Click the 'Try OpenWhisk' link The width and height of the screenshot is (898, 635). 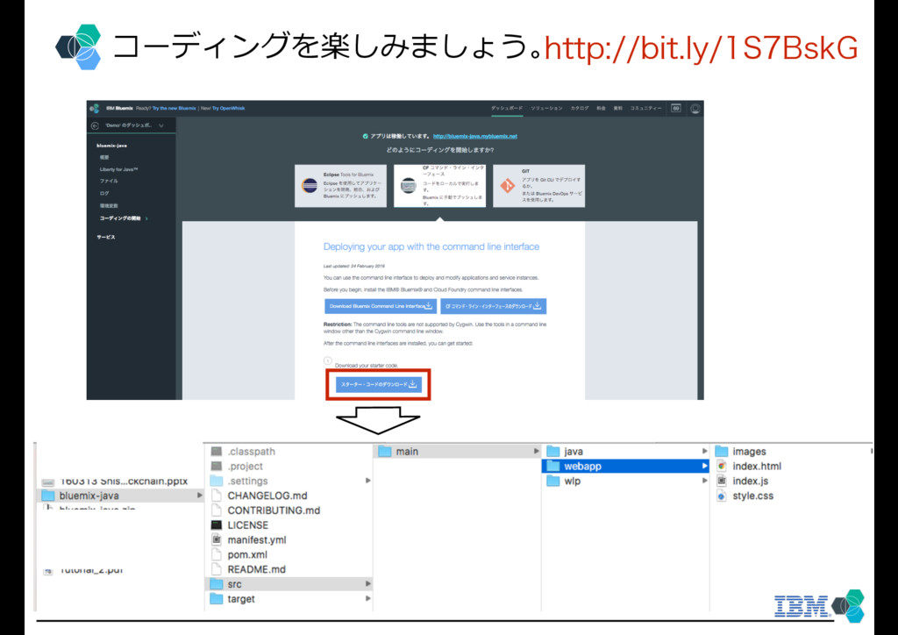point(229,108)
